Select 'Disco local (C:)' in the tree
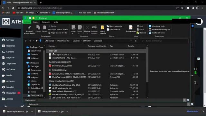 [x=35, y=95]
